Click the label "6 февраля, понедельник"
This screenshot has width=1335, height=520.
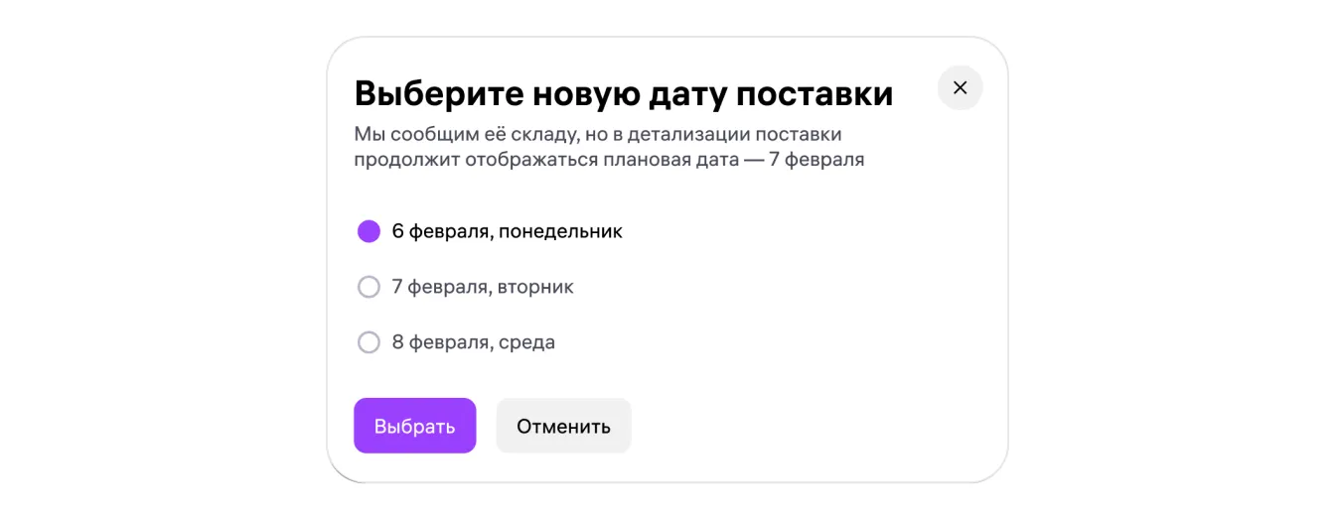[507, 231]
